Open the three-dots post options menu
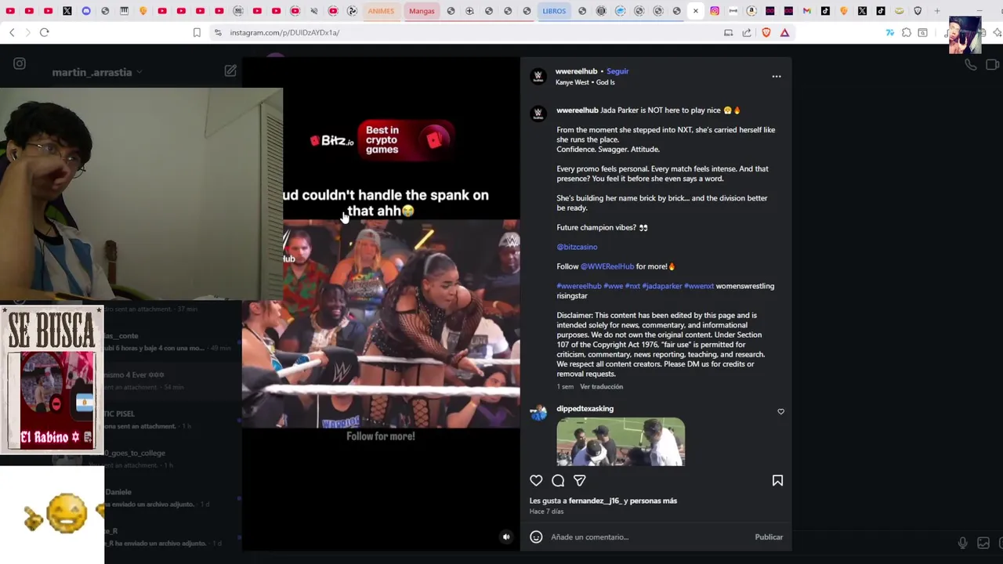 tap(777, 77)
